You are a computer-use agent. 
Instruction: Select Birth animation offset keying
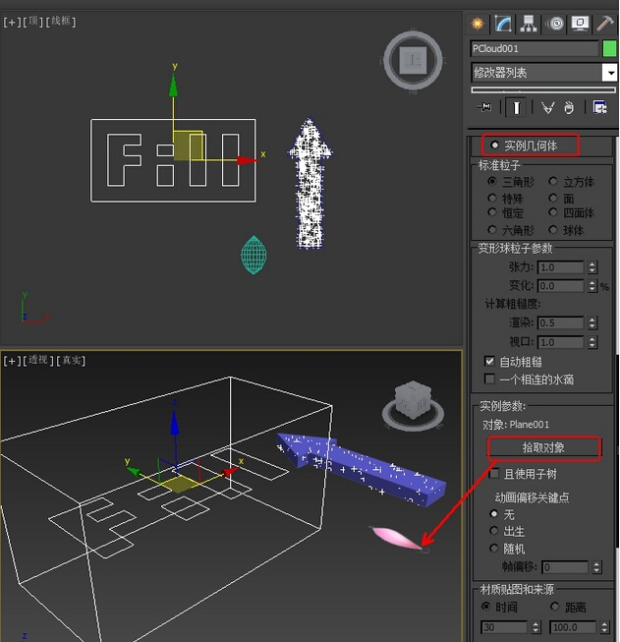pos(494,531)
